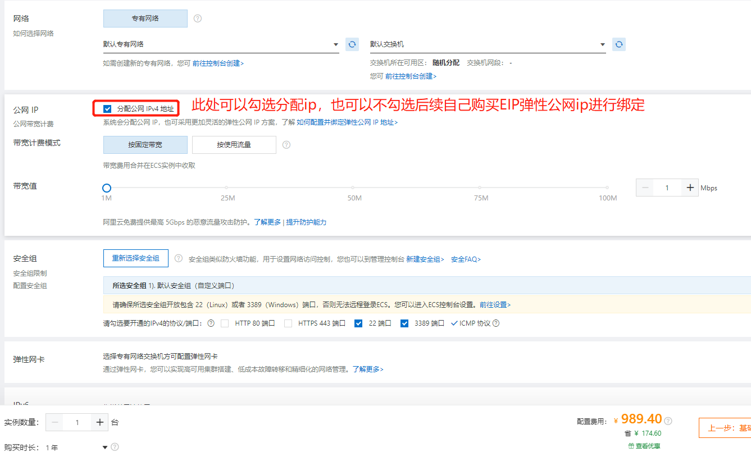Click help icon next to 专有网络 button

coord(198,19)
